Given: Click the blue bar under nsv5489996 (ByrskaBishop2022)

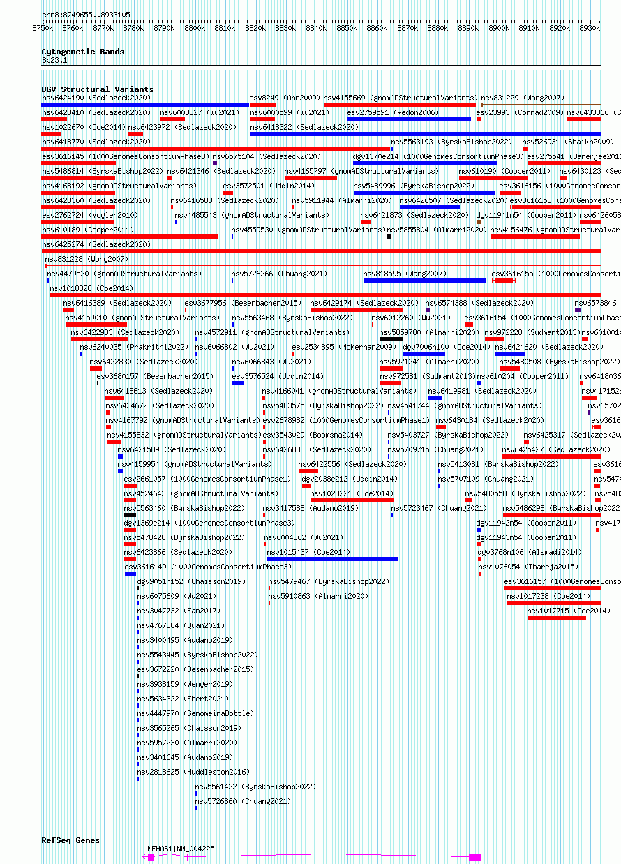Looking at the screenshot, I should (424, 193).
